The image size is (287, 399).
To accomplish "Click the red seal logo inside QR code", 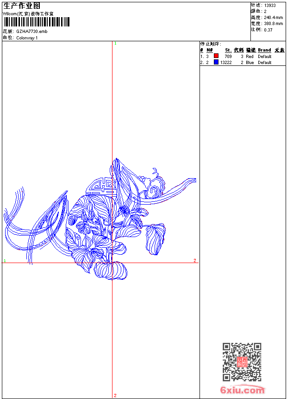I will [x=242, y=362].
